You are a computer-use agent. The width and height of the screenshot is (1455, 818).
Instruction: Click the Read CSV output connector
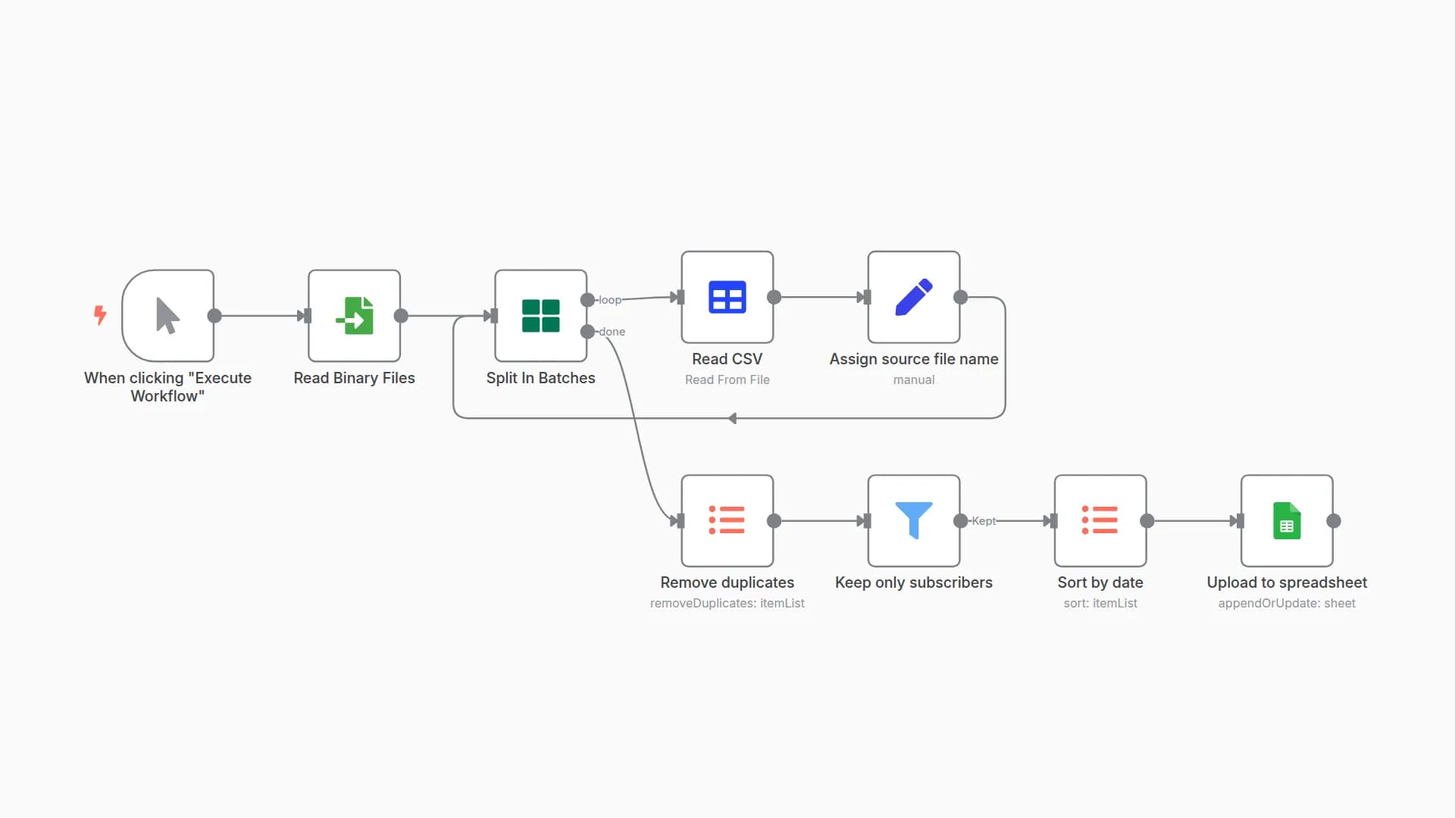click(774, 297)
